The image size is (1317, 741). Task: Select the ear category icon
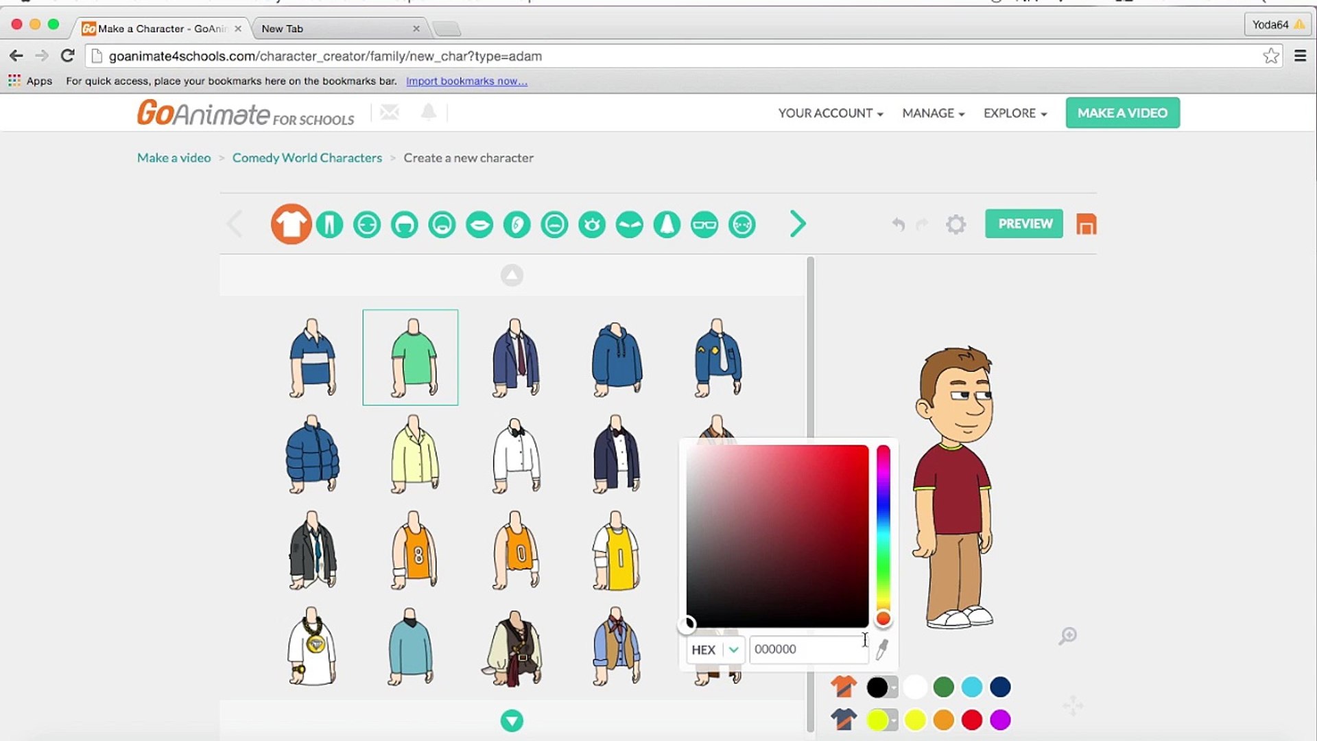tap(517, 224)
